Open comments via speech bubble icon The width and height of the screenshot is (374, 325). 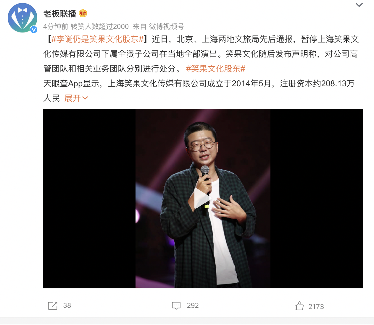point(176,305)
